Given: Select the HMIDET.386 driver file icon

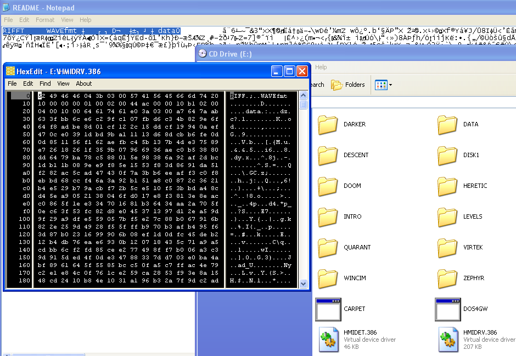Looking at the screenshot, I should tap(329, 340).
